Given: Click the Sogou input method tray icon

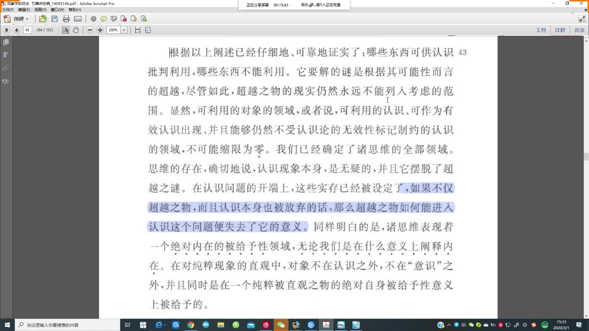Looking at the screenshot, I should (x=534, y=325).
